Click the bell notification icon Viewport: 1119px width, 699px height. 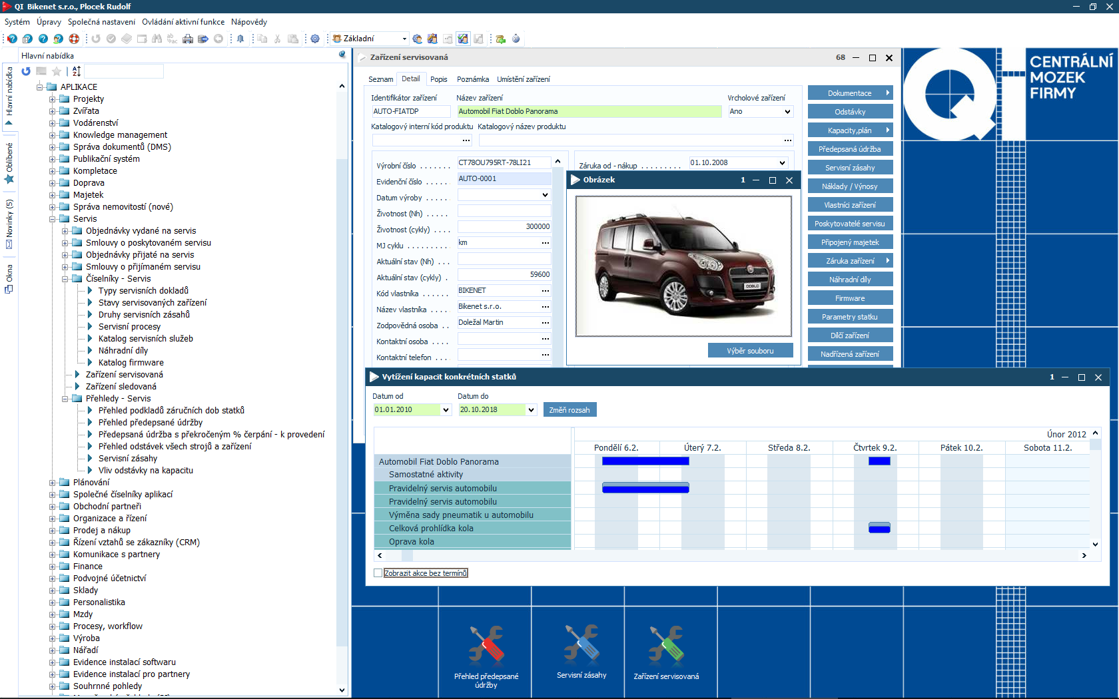pyautogui.click(x=240, y=39)
